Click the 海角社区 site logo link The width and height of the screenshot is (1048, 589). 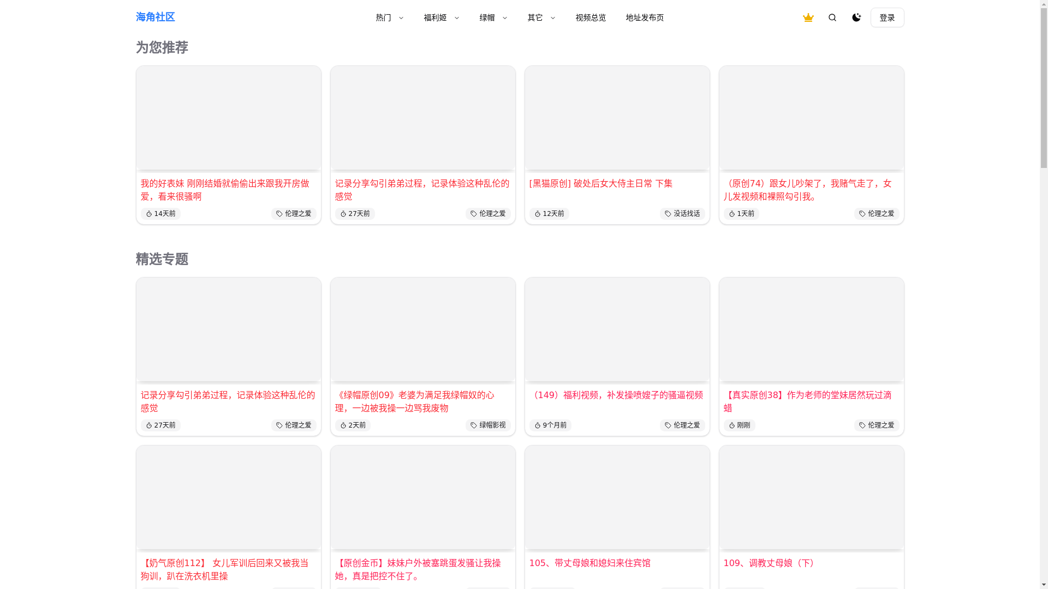point(155,17)
